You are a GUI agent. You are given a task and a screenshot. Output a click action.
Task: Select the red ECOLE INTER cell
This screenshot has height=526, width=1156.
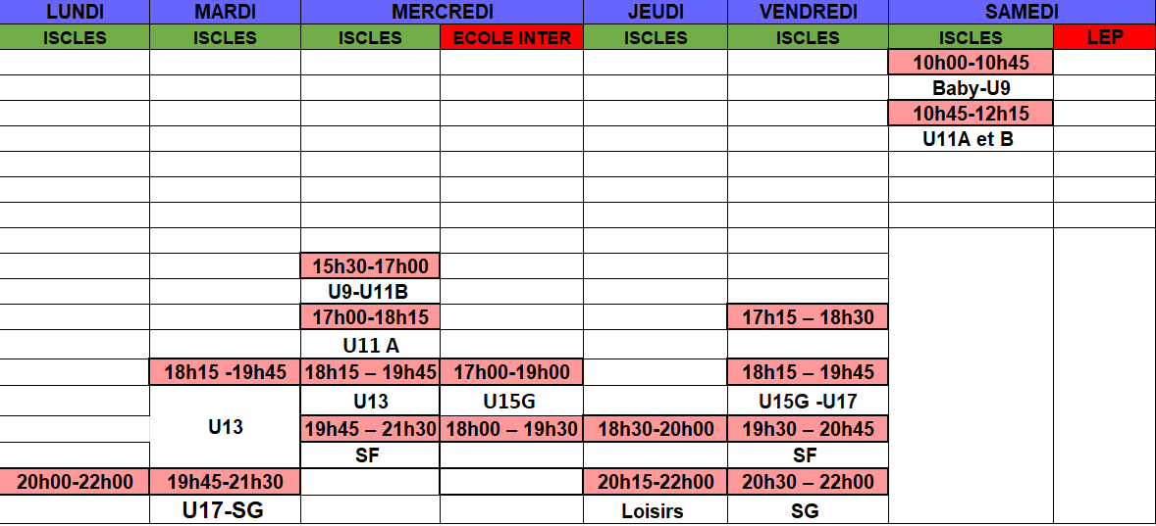point(511,37)
